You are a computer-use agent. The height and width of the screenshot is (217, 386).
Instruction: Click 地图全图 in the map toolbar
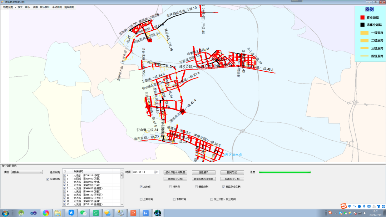[8, 7]
